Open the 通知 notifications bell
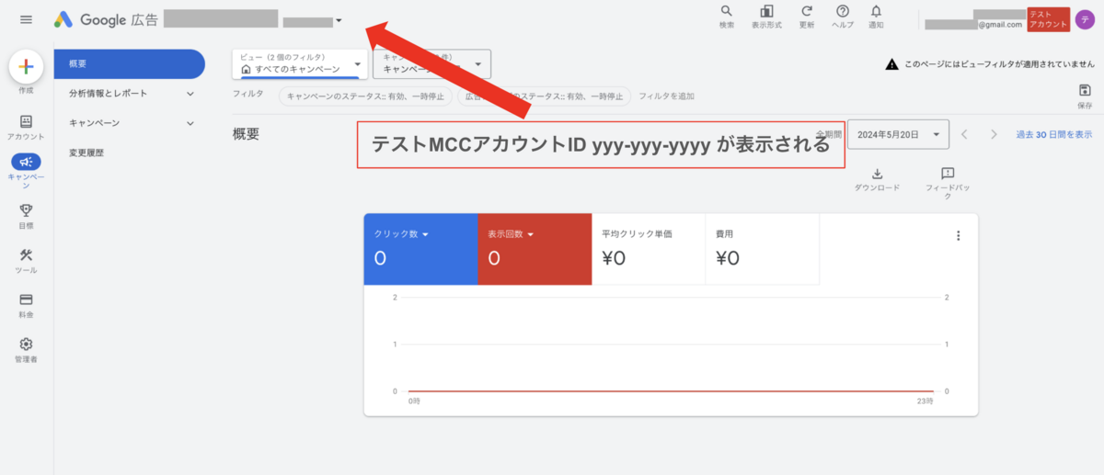This screenshot has height=475, width=1104. click(876, 17)
